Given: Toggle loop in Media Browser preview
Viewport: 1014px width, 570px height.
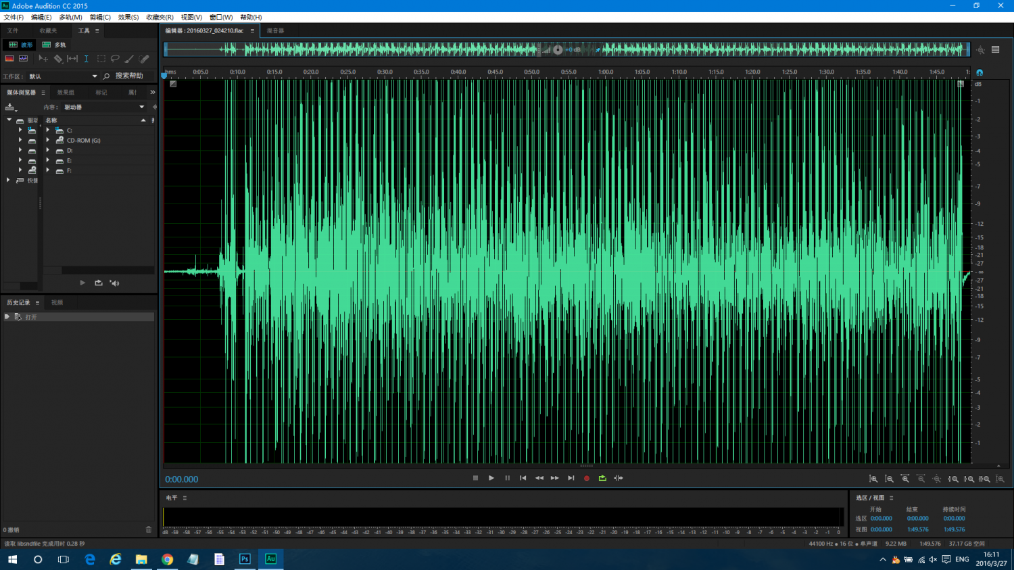Looking at the screenshot, I should coord(99,283).
